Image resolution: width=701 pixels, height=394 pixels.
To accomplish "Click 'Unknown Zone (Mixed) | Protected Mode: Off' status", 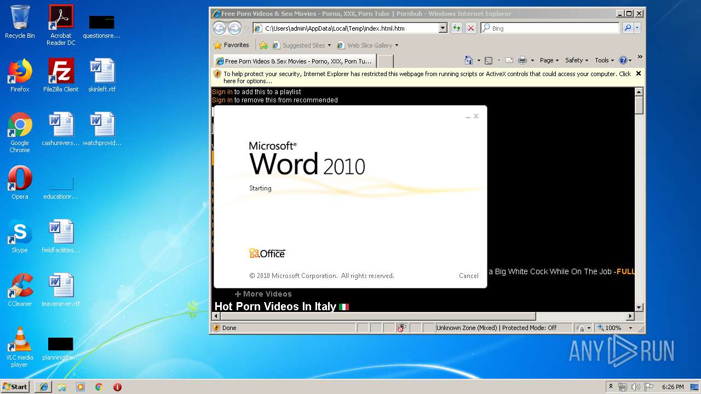I will click(x=496, y=328).
